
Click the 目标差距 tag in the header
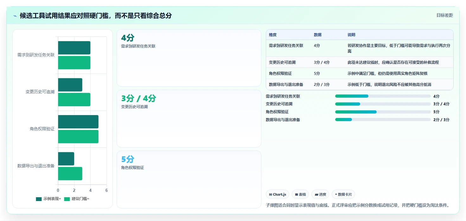pyautogui.click(x=445, y=15)
